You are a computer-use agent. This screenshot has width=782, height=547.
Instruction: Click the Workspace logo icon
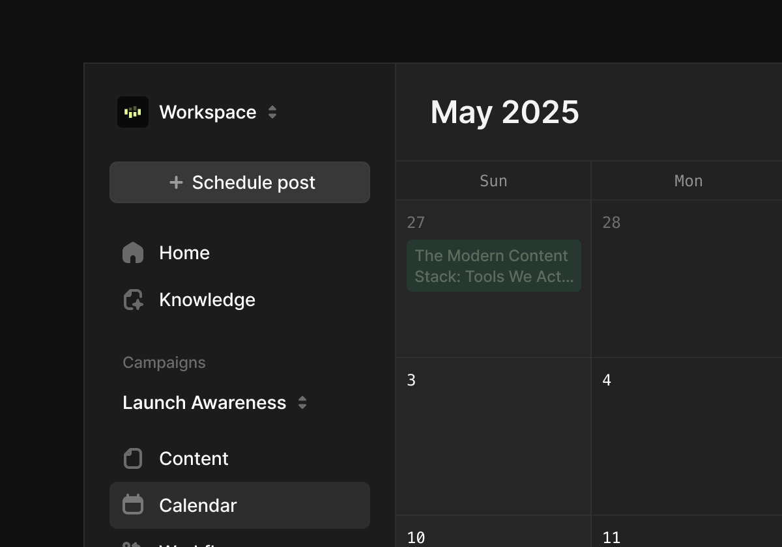coord(133,112)
